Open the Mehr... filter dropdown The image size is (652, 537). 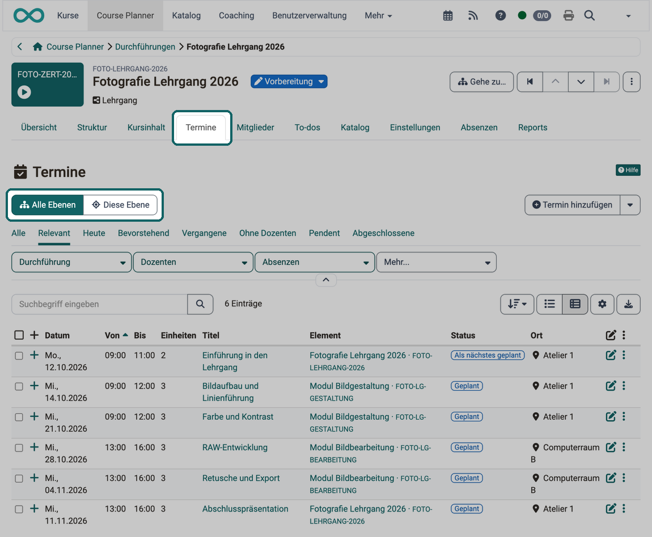click(436, 262)
